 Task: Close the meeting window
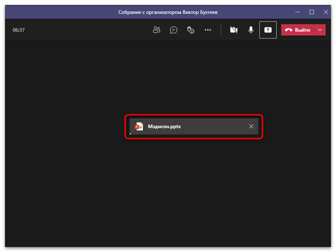click(326, 12)
